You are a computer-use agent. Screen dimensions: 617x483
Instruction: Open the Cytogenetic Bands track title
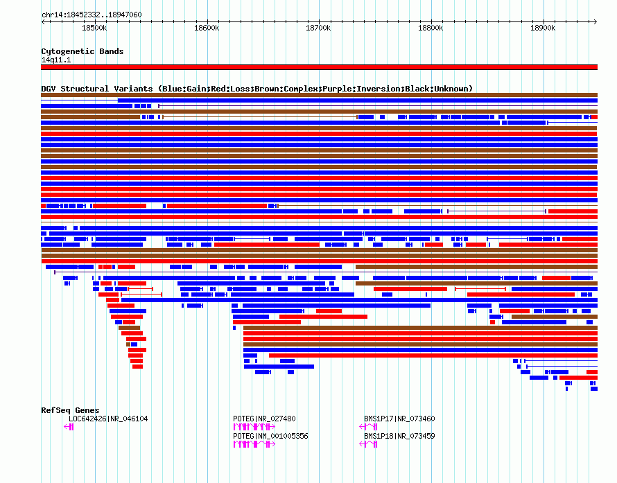(82, 51)
